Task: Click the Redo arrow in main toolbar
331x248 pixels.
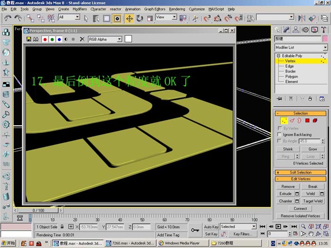Action: (18, 18)
